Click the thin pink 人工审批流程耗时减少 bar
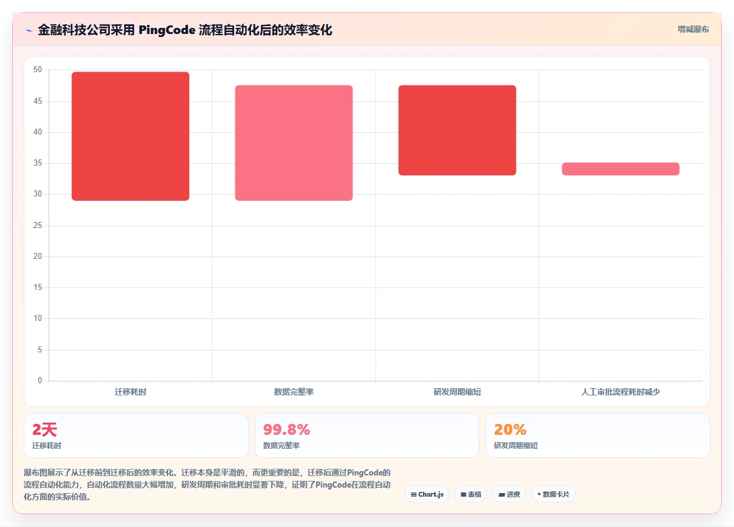734x527 pixels. click(621, 169)
